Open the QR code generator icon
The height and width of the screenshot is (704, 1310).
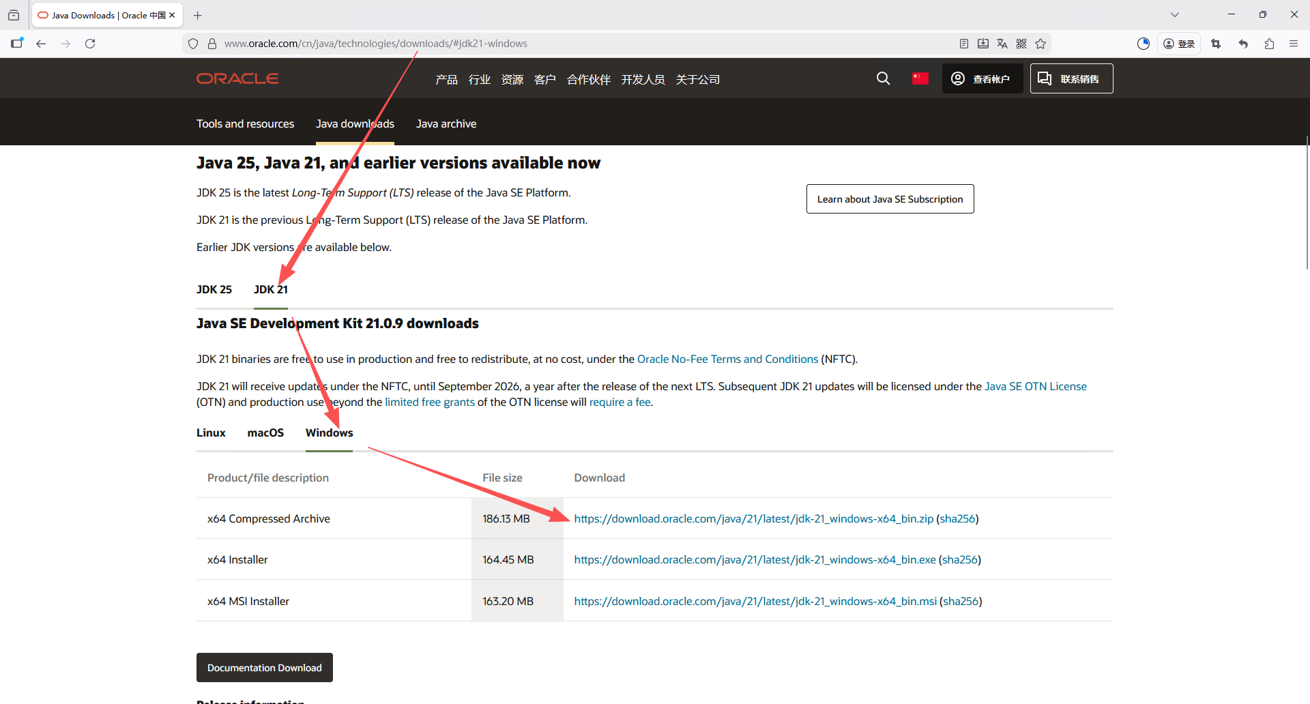[1021, 44]
